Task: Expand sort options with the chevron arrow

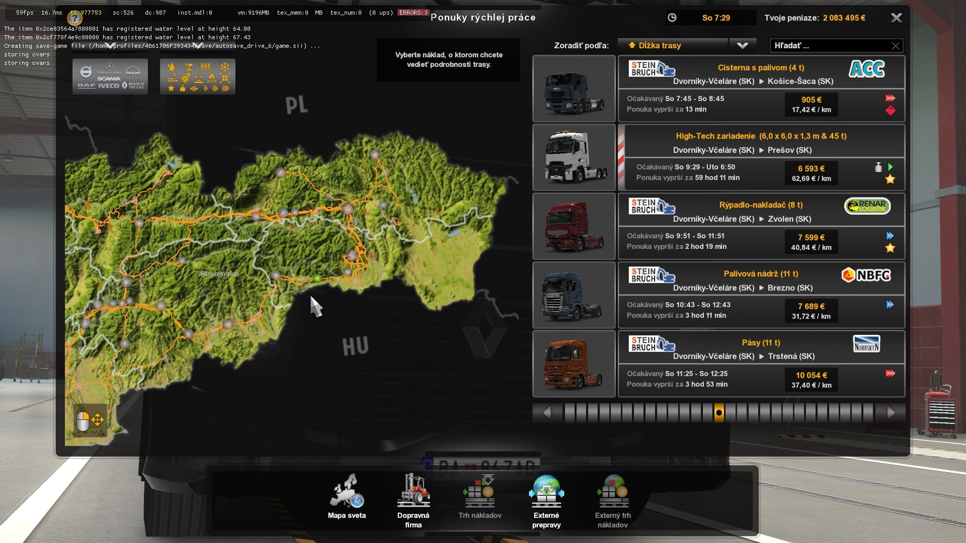Action: point(742,45)
